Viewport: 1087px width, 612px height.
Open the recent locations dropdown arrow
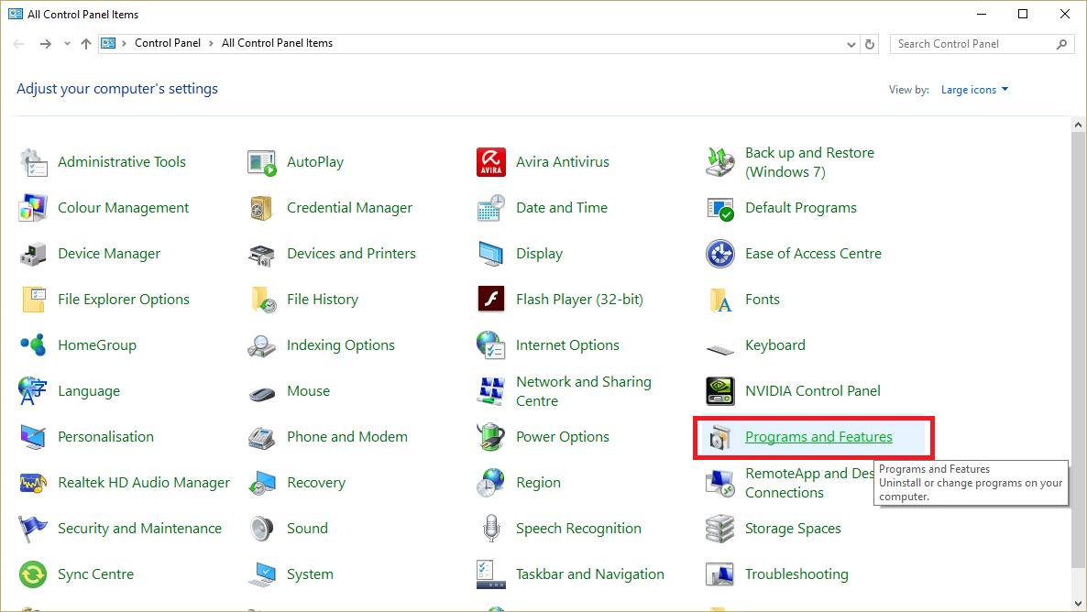click(67, 44)
